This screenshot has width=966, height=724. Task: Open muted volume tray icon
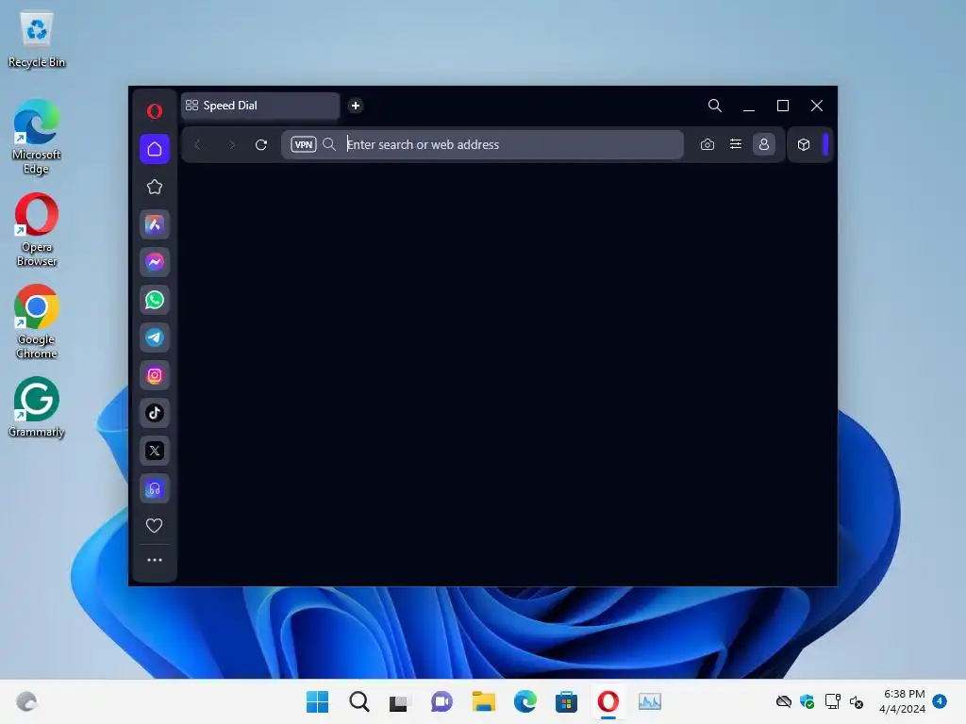pos(857,701)
